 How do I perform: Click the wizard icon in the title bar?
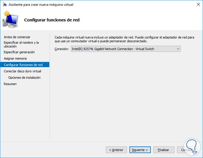click(x=5, y=5)
